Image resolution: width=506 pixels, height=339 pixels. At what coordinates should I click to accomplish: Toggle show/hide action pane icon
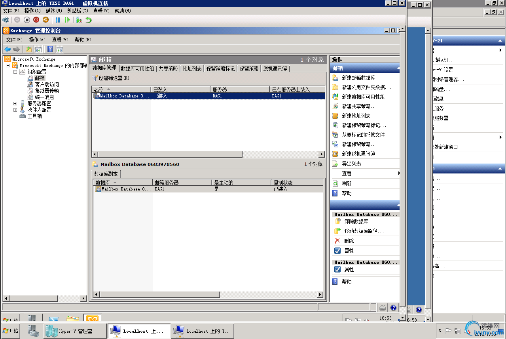coord(60,49)
